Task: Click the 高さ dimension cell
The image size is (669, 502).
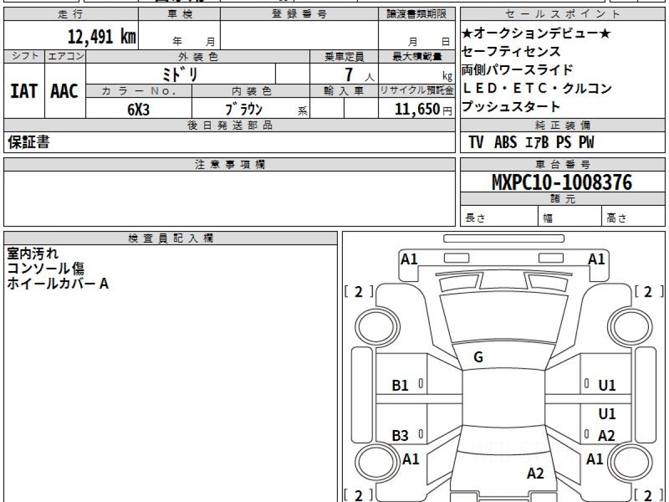Action: 634,217
